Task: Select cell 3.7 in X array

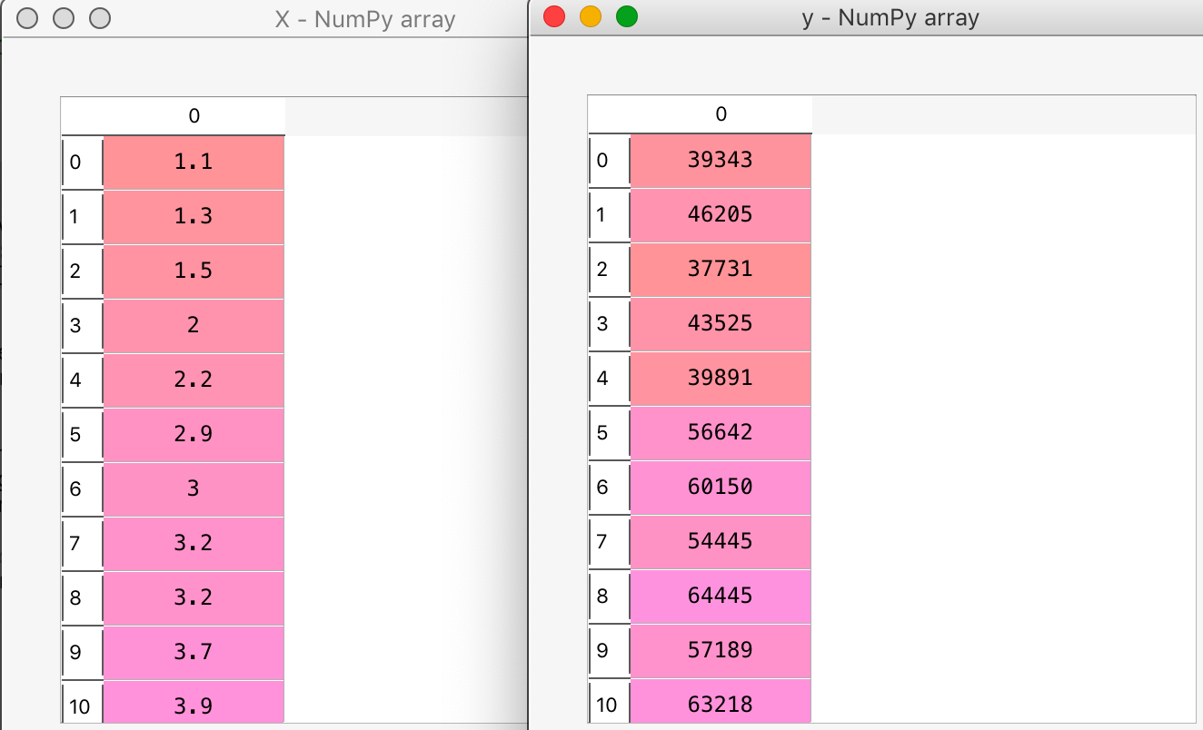Action: click(x=194, y=653)
